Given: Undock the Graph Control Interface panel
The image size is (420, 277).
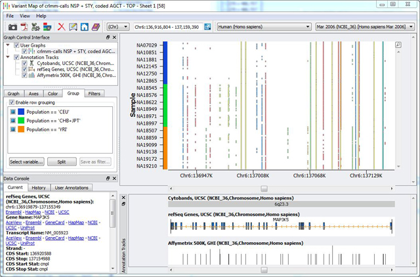Looking at the screenshot, I should click(x=108, y=37).
